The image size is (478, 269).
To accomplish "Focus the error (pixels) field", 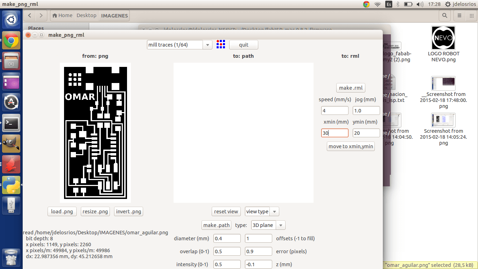I will coord(259,251).
